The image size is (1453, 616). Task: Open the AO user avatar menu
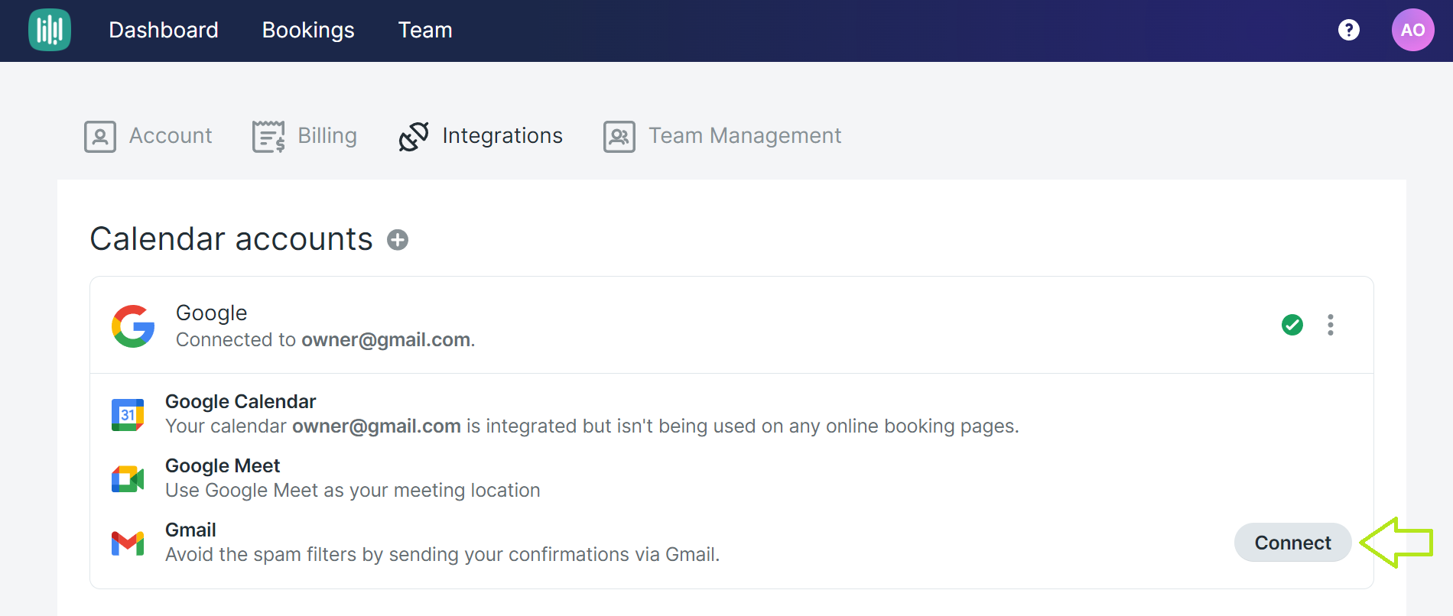pos(1412,30)
